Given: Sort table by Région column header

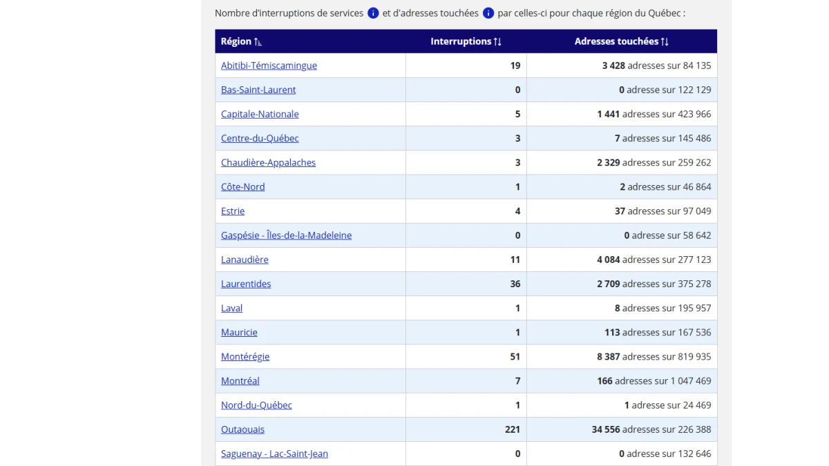Looking at the screenshot, I should click(x=241, y=41).
